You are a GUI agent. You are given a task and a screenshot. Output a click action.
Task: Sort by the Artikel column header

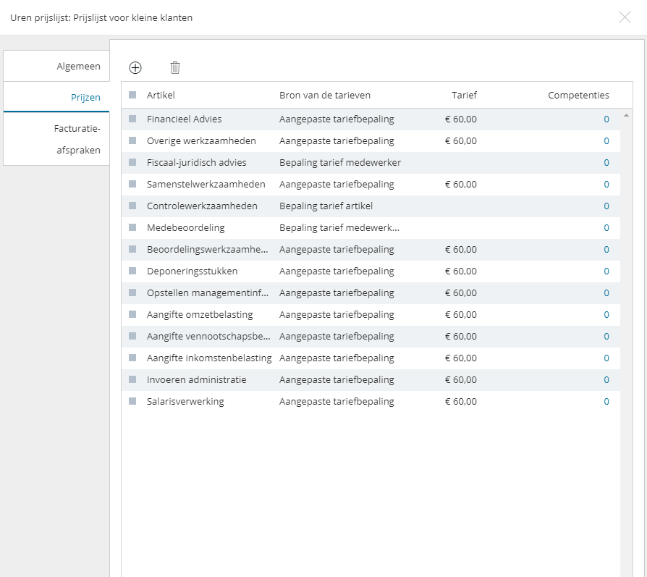161,95
